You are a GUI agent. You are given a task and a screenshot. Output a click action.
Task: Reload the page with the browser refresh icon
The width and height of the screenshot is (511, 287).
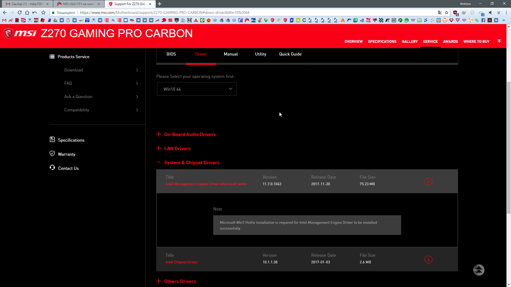(20, 12)
